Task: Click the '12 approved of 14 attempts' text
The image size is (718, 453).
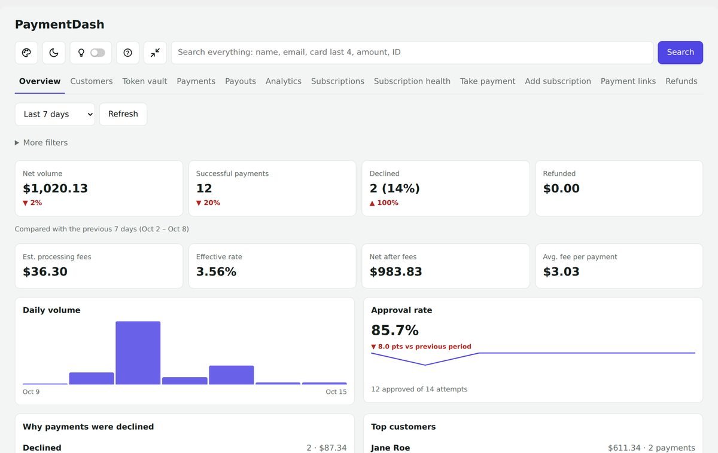Action: click(x=419, y=389)
